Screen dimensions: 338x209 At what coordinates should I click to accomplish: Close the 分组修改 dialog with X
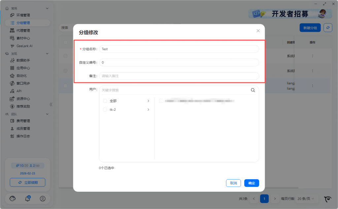(258, 31)
